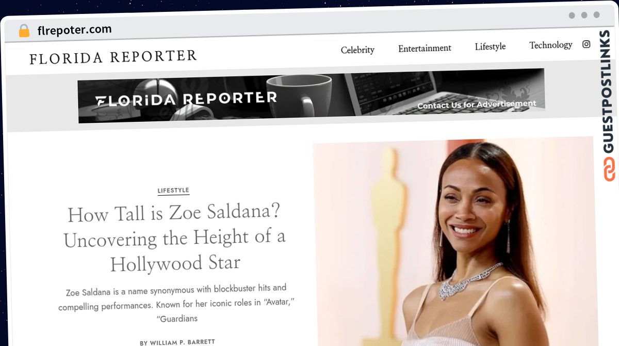Open the Instagram icon in navigation

pos(586,44)
